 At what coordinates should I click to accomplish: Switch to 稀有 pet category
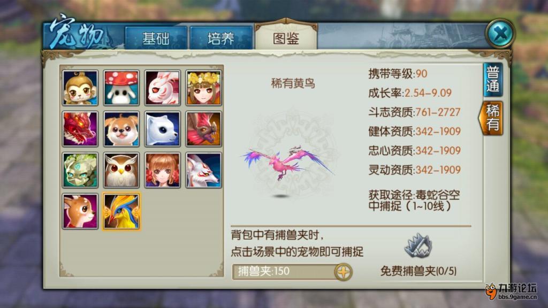pyautogui.click(x=491, y=118)
